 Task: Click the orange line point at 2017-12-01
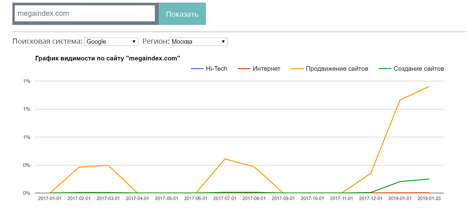[371, 173]
